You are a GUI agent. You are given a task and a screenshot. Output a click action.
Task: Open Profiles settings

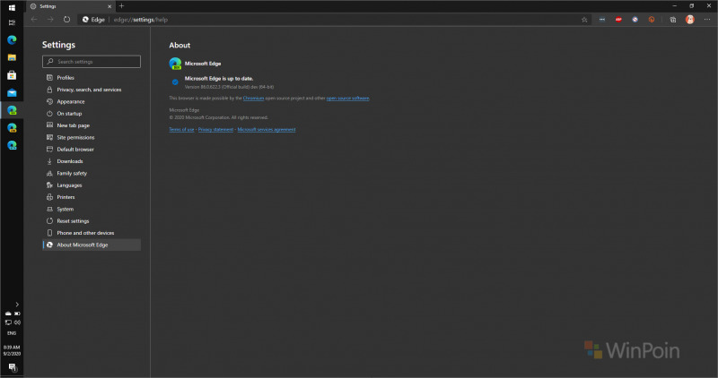coord(92,78)
